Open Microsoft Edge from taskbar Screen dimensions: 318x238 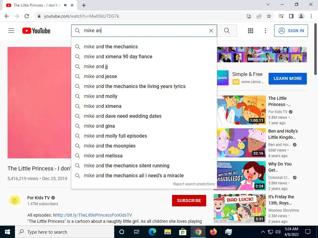[x=152, y=232]
